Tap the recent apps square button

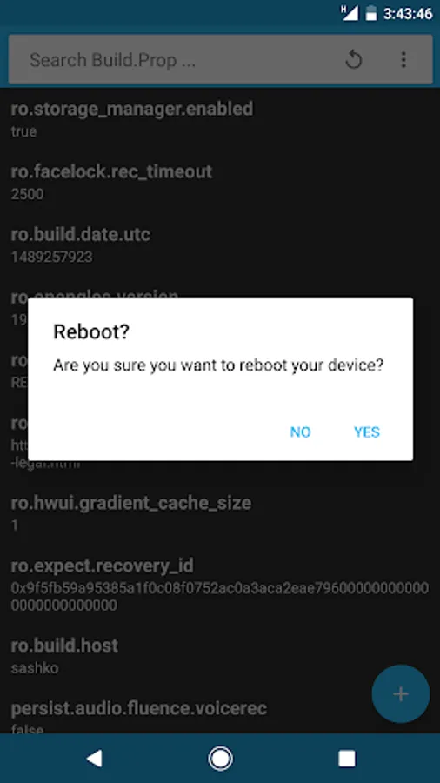point(347,759)
